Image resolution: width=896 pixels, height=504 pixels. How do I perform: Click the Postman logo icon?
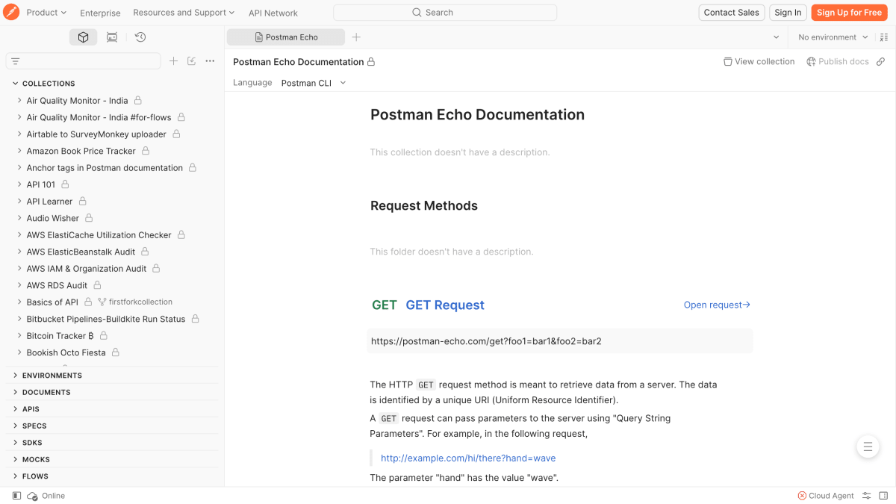11,12
